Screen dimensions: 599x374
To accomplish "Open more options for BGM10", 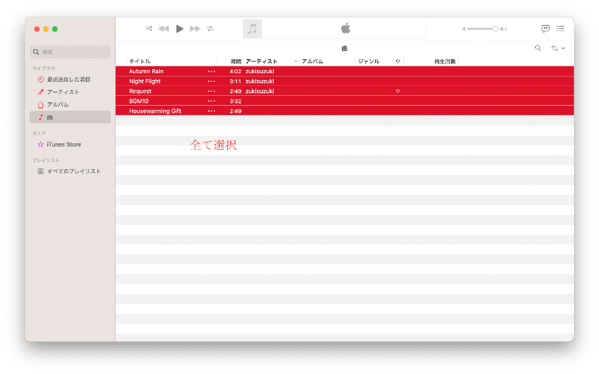I will (x=211, y=102).
